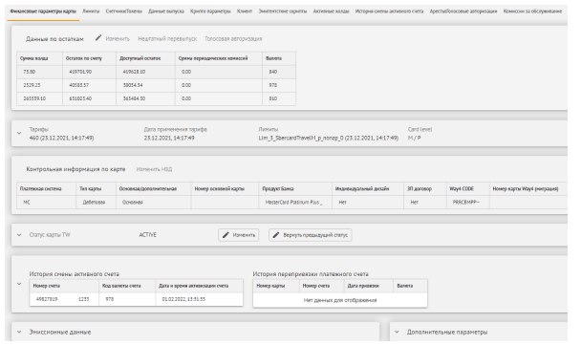Click the ЗП договор column header
Viewport: 581px width, 345px height.
pyautogui.click(x=425, y=189)
